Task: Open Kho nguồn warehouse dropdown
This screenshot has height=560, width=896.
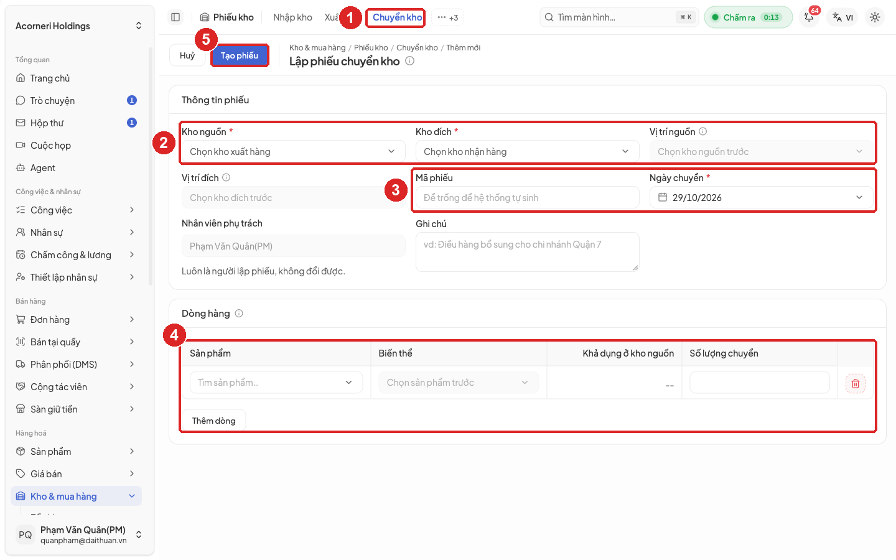Action: [x=293, y=151]
